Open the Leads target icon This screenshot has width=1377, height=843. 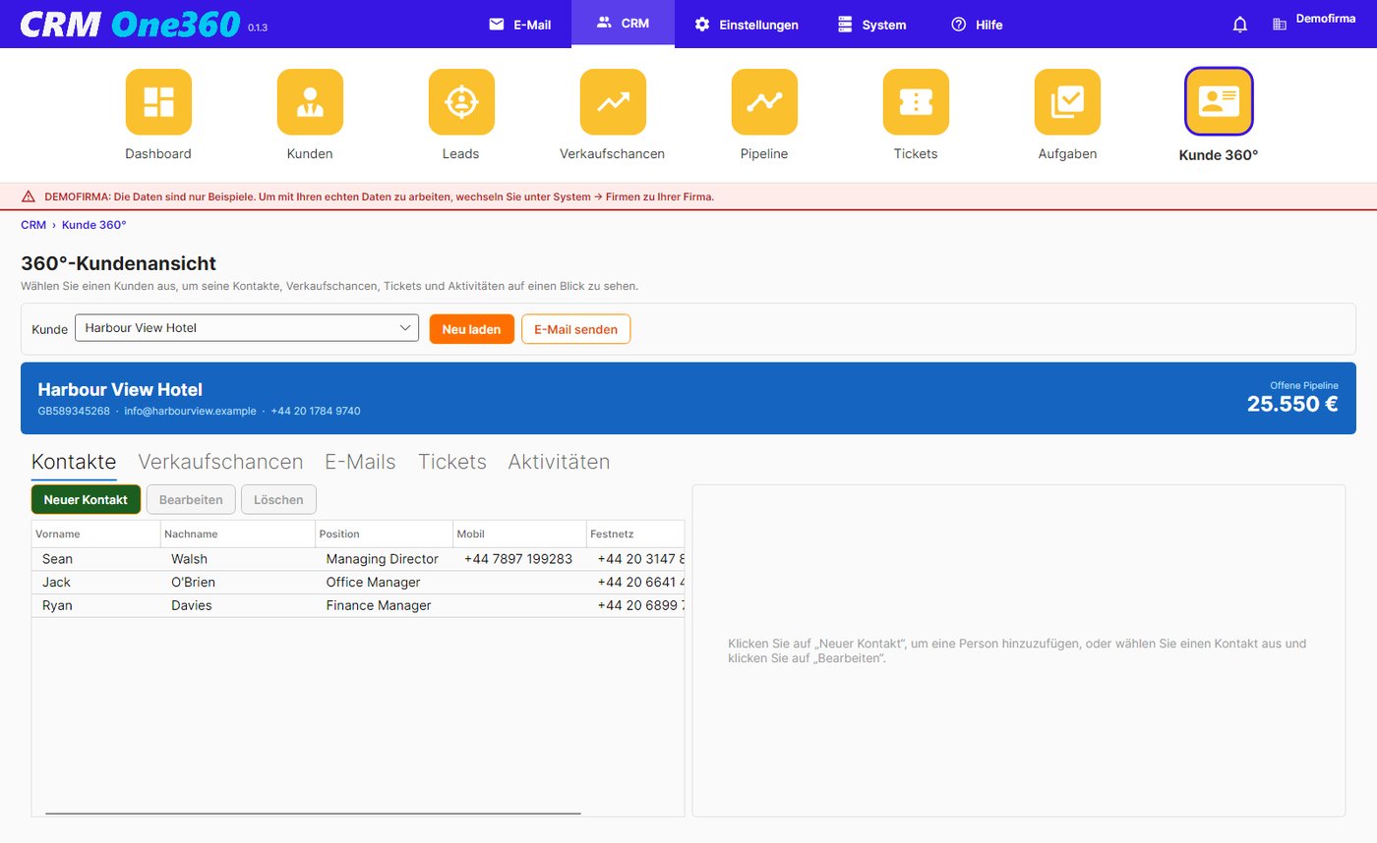[x=461, y=102]
